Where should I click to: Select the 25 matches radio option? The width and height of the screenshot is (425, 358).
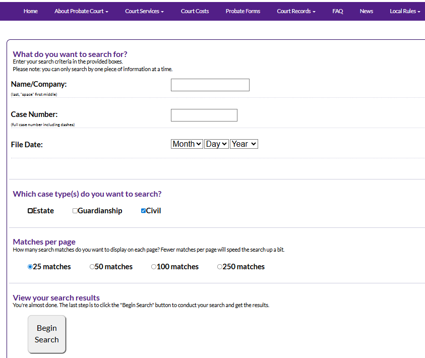(30, 267)
